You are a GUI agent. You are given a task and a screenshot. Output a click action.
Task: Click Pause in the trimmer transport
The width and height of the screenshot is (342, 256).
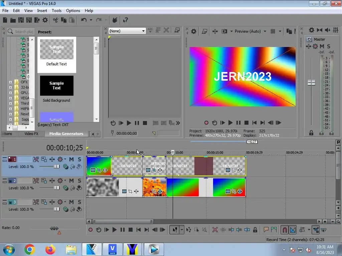137,123
